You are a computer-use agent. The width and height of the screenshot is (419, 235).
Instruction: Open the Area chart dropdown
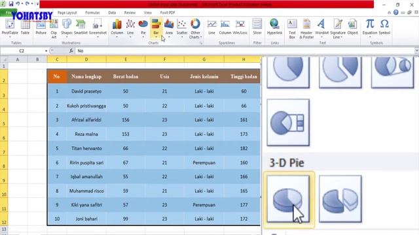coord(169,28)
